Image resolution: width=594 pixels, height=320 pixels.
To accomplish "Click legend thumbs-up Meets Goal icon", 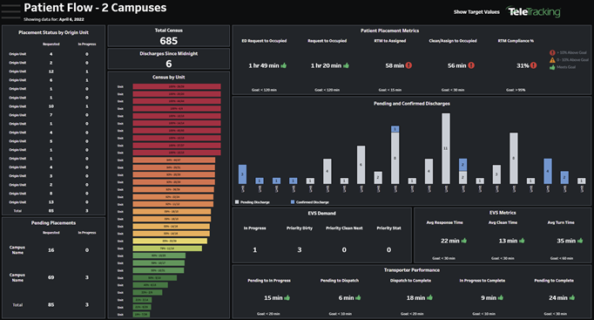I will pyautogui.click(x=552, y=67).
